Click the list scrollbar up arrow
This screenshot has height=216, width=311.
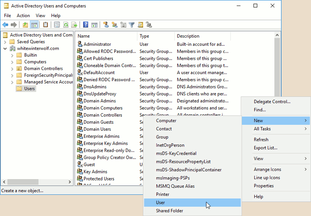click(x=277, y=35)
